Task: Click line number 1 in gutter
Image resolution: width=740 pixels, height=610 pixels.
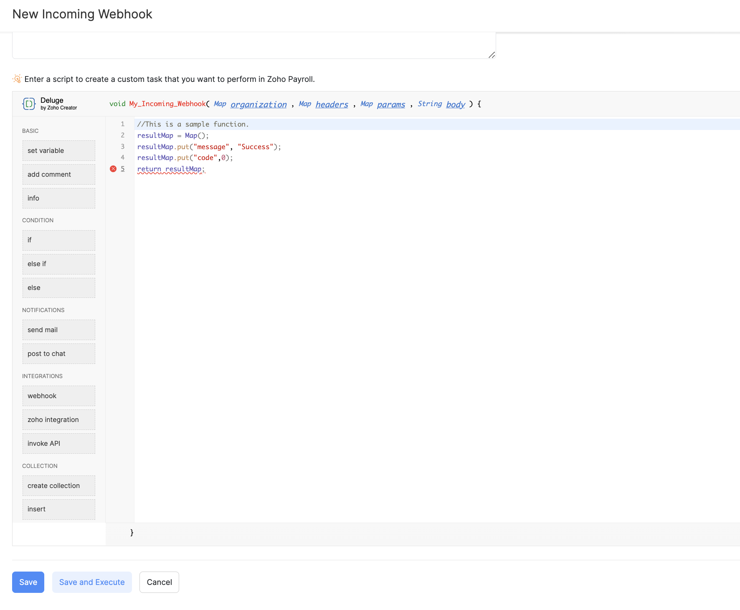Action: coord(122,124)
